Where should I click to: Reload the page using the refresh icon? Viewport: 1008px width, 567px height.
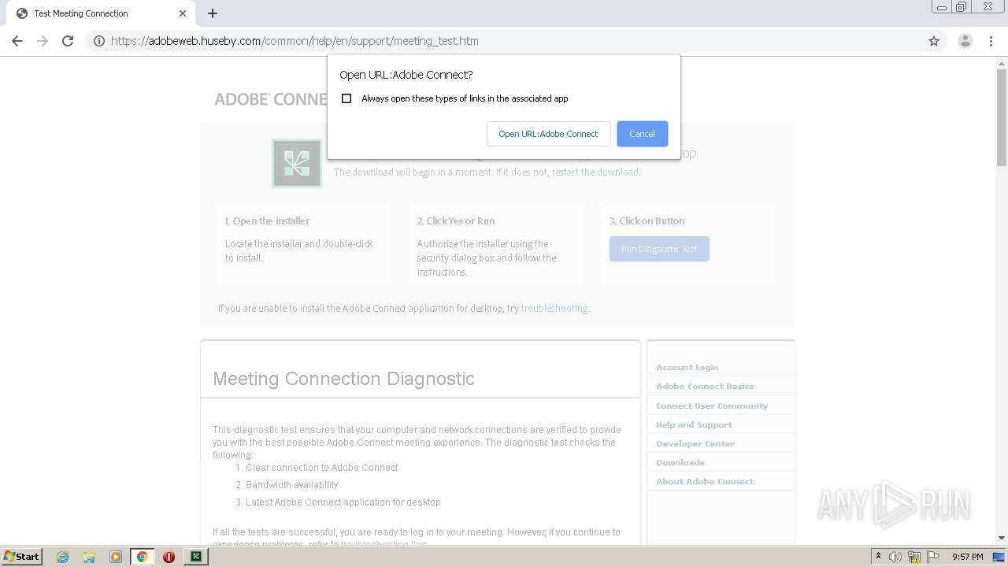coord(68,41)
